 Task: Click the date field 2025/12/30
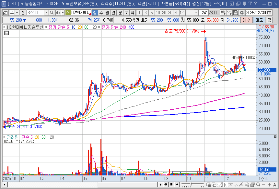256,13
